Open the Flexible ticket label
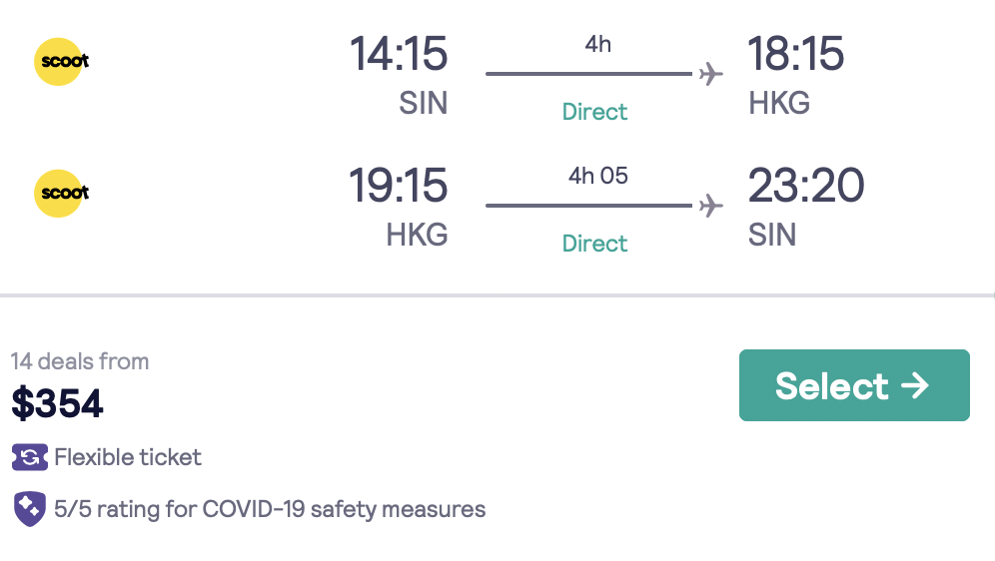The image size is (995, 561). [128, 457]
